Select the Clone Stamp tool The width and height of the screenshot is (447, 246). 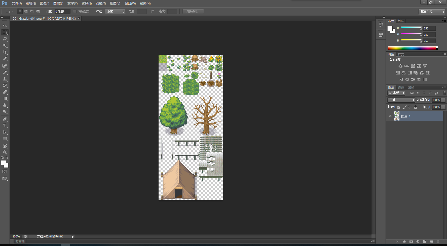point(5,79)
